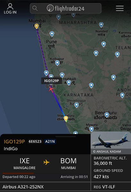Tap the Mysuru airport pin
Image resolution: width=131 pixels, height=192 pixels.
click(92, 129)
